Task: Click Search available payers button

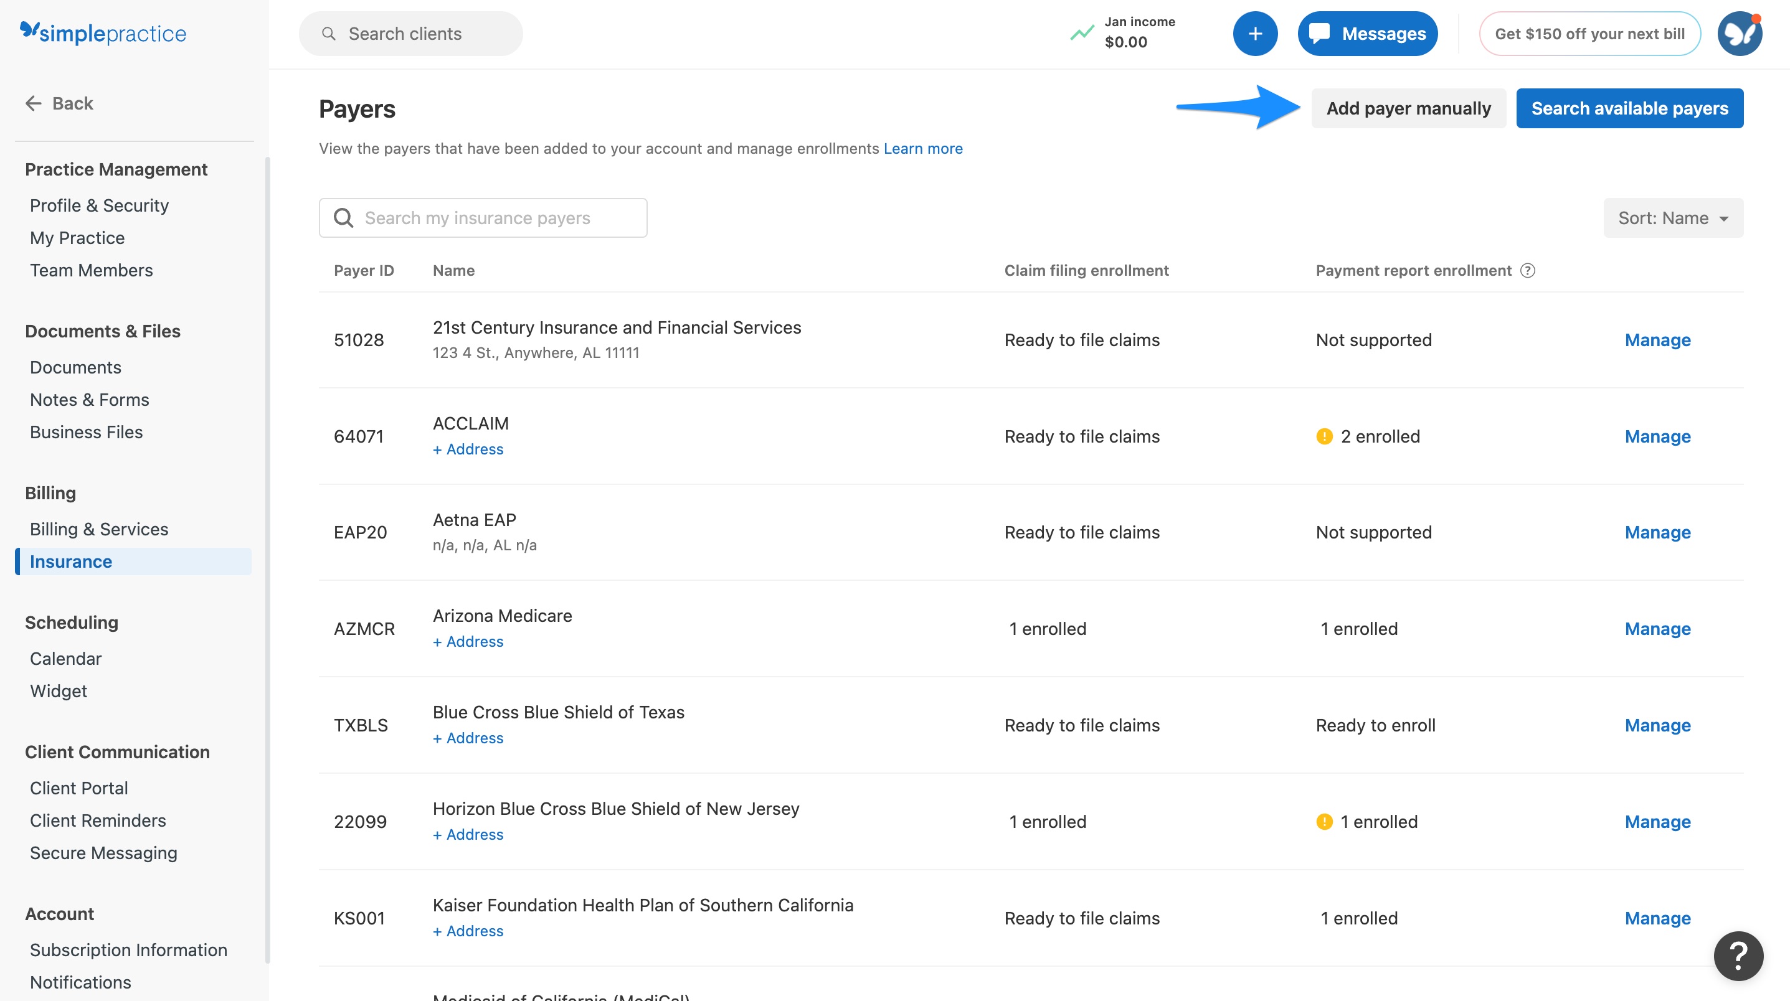Action: click(x=1629, y=108)
